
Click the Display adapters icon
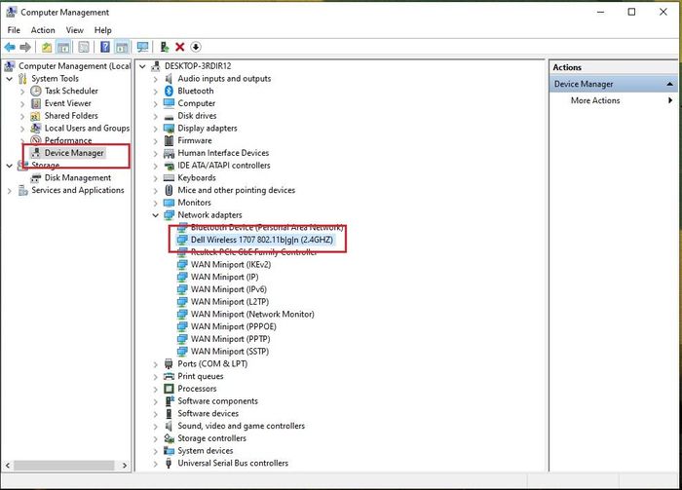pos(169,129)
